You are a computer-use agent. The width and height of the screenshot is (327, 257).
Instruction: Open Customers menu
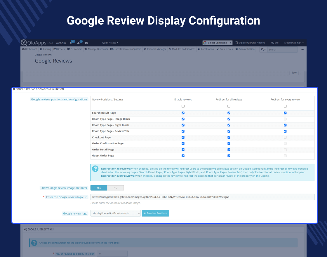[74, 49]
